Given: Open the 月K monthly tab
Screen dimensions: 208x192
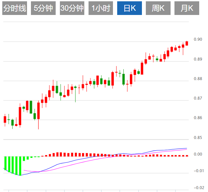Looking at the screenshot, I should 187,8.
